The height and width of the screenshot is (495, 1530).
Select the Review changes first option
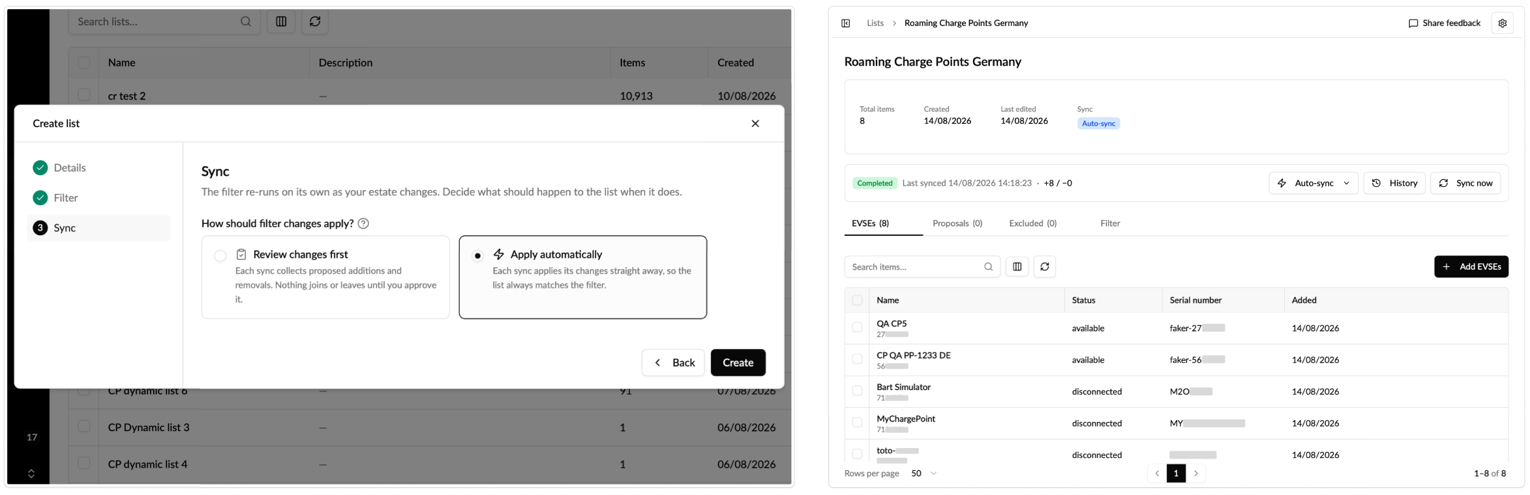coord(325,277)
